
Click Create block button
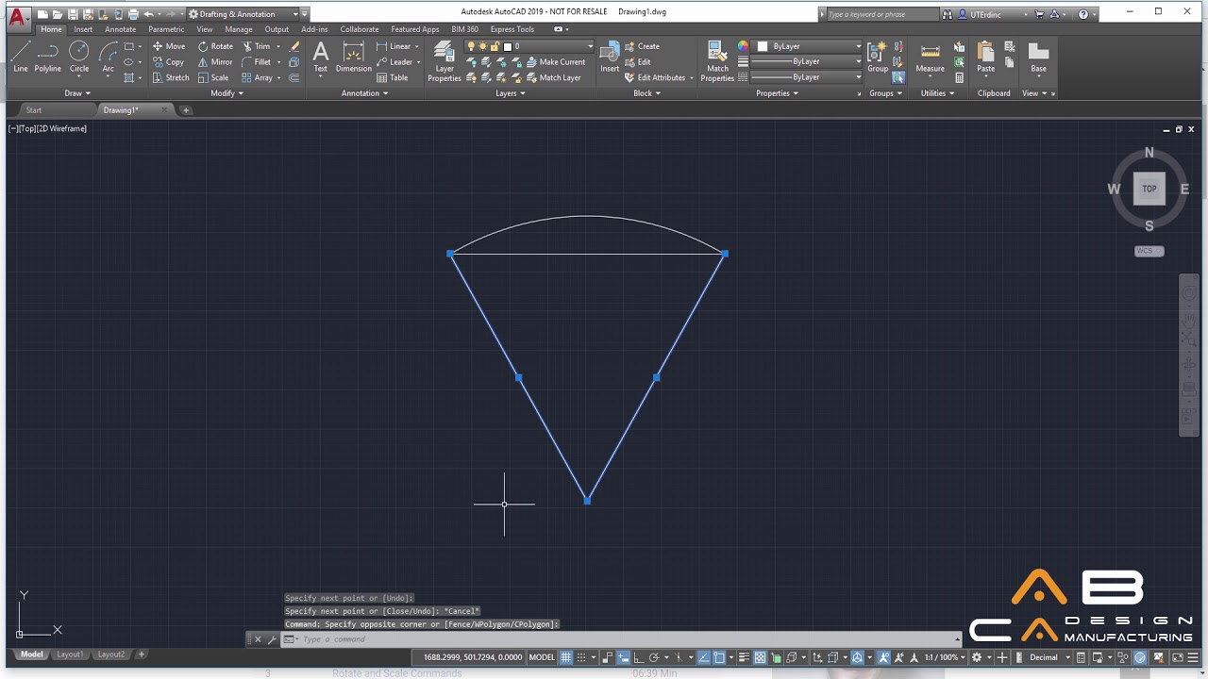(642, 46)
